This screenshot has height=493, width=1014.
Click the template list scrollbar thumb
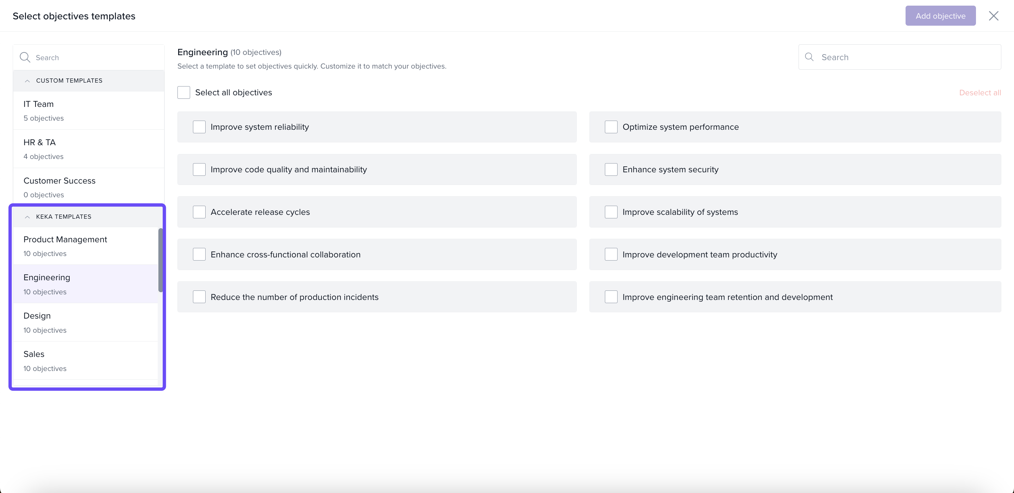(x=160, y=260)
